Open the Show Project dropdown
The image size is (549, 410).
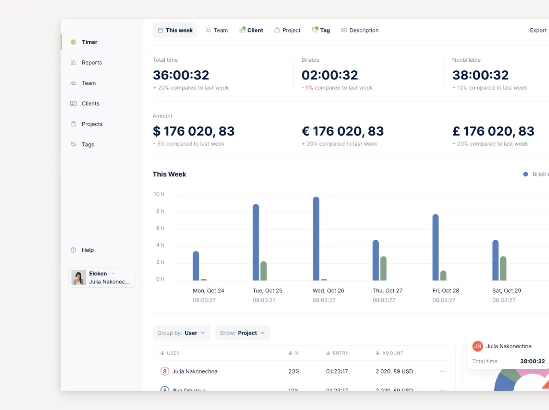tap(243, 333)
